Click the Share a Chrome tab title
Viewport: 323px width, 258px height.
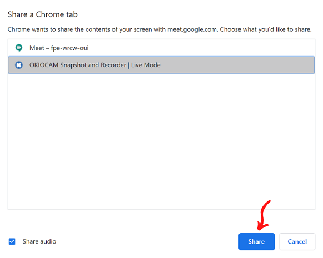pos(43,14)
